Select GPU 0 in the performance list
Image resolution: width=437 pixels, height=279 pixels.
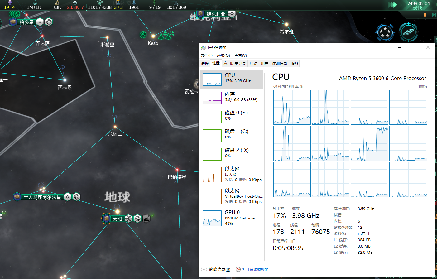232,218
